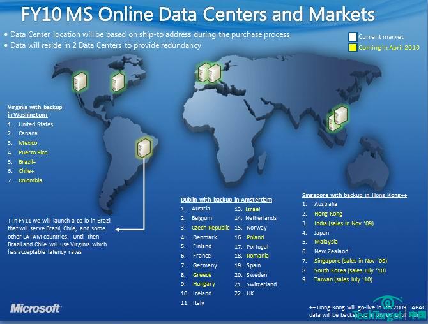Click the 'Germany' list entry
The image size is (428, 324).
tap(204, 265)
